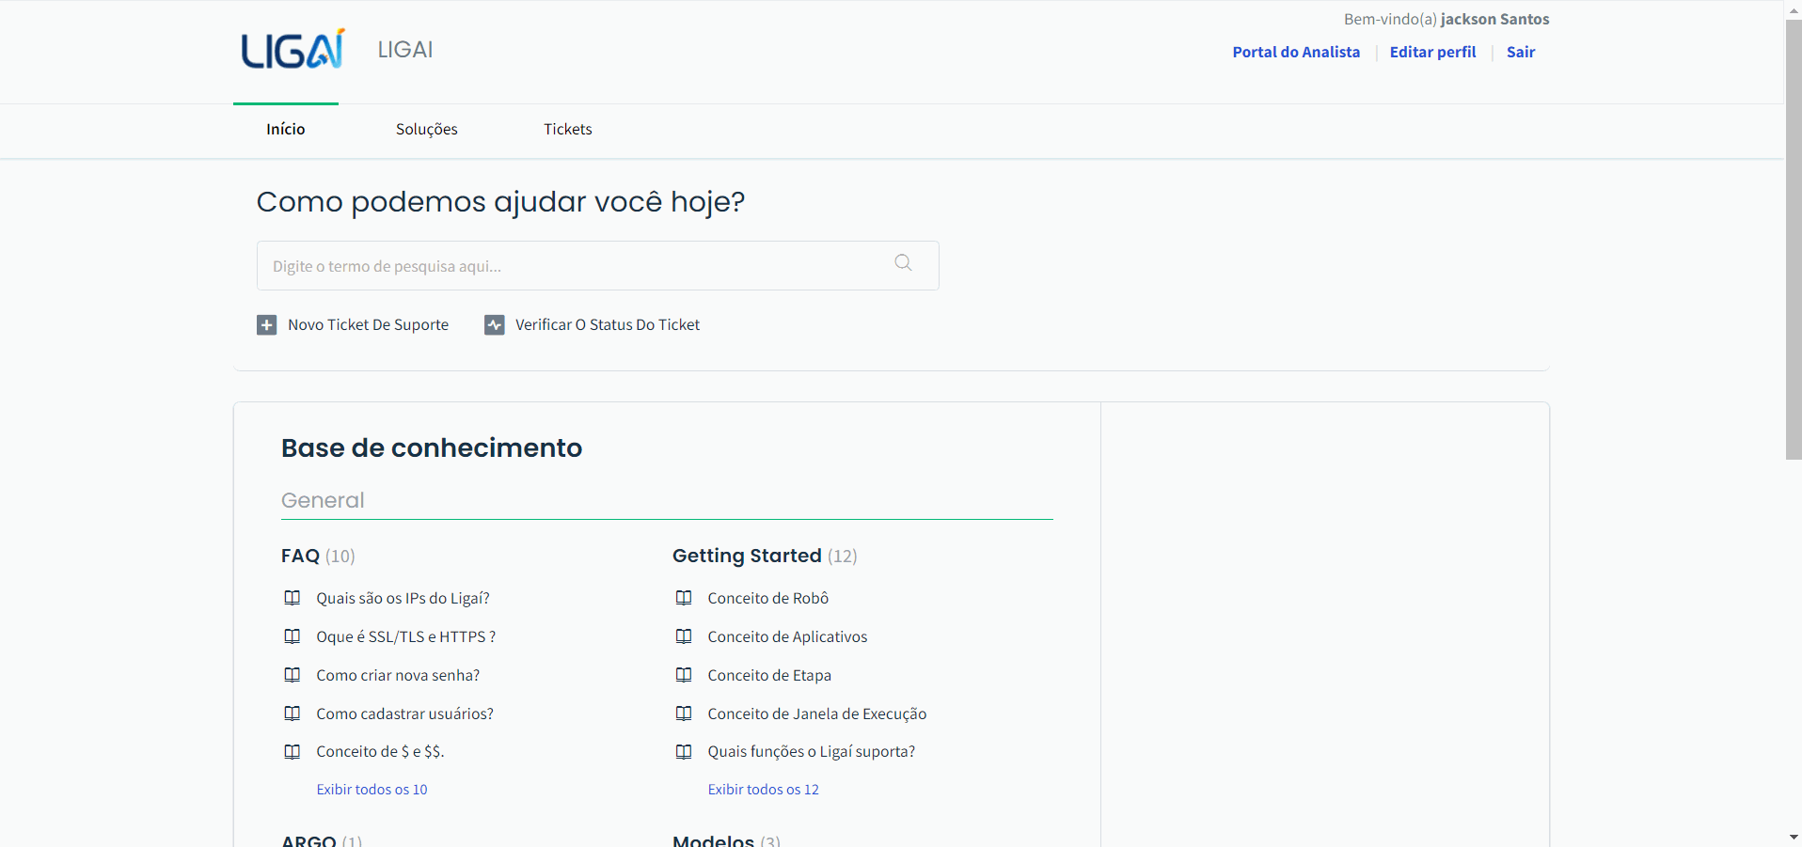Click book icon beside Quais são os IPs do Ligaí
The height and width of the screenshot is (847, 1802).
click(292, 598)
